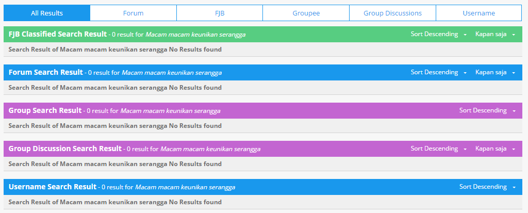Click No Results text under Group Search
The width and height of the screenshot is (528, 213).
115,126
